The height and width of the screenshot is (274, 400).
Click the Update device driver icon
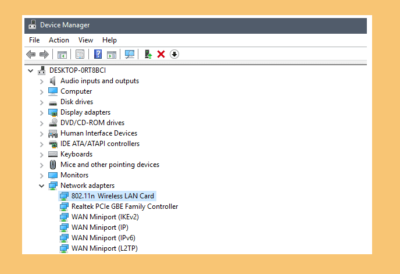coord(148,54)
